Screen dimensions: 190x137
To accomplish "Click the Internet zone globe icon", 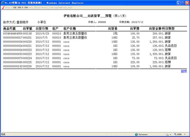I will (x=136, y=134).
